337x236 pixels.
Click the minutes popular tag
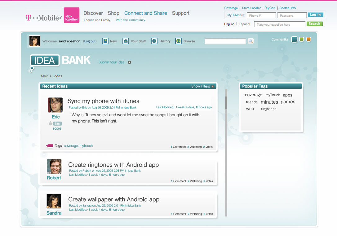click(269, 102)
